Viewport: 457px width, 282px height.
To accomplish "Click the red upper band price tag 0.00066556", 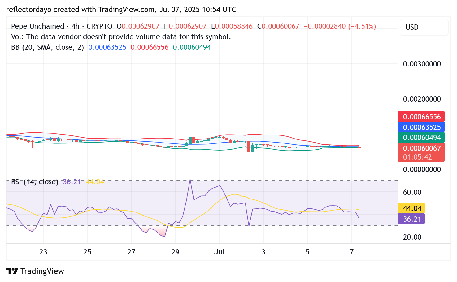I will coord(421,117).
